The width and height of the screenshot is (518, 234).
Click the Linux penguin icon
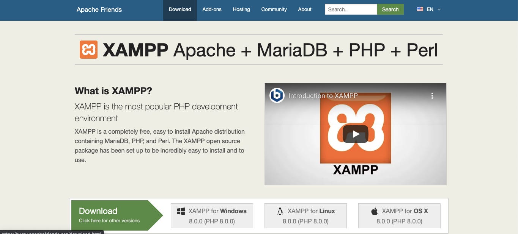[x=280, y=211]
